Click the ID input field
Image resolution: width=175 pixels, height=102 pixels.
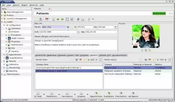click(x=85, y=27)
